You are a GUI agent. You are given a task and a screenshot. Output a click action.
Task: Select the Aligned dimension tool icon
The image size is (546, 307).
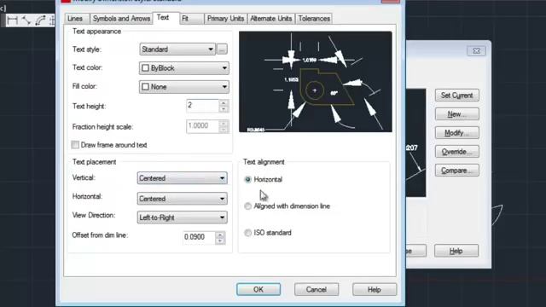(x=26, y=20)
